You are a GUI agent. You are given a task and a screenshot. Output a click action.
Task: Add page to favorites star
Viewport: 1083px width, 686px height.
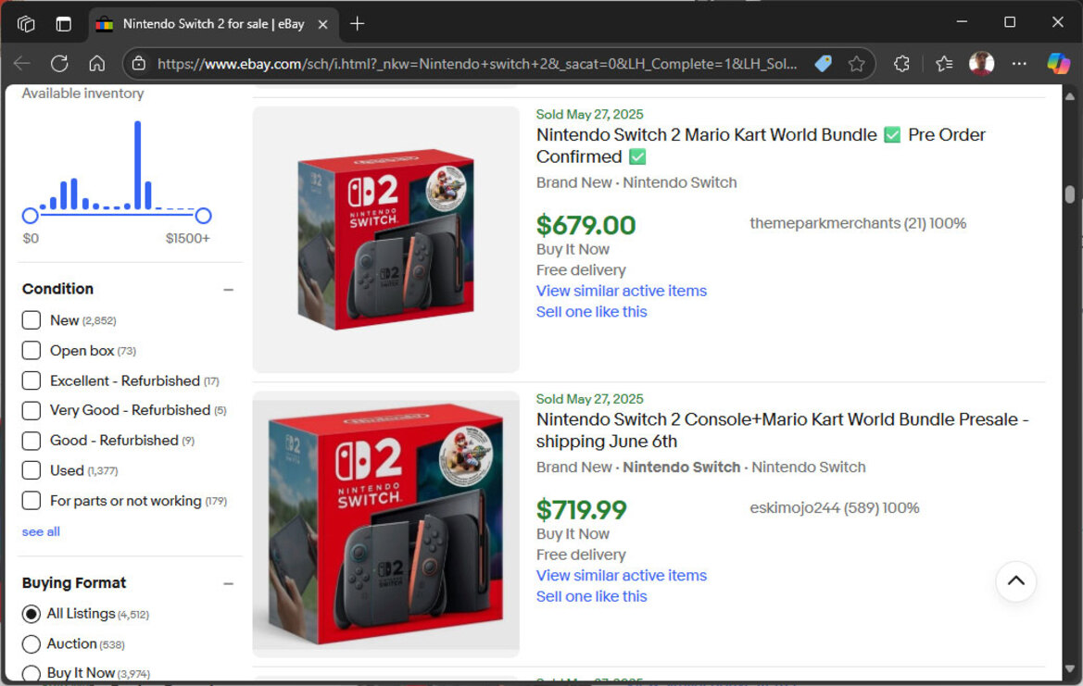[856, 64]
